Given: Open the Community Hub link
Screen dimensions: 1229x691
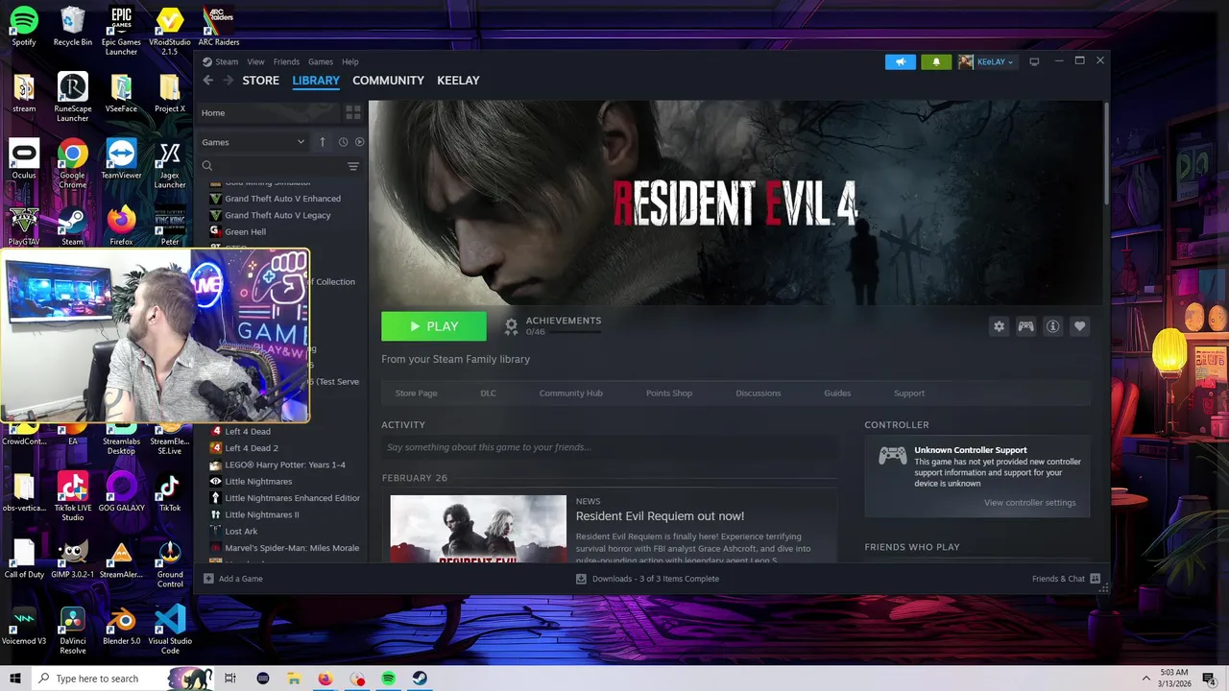Looking at the screenshot, I should [570, 393].
